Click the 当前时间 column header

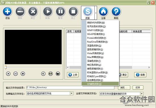125,31
